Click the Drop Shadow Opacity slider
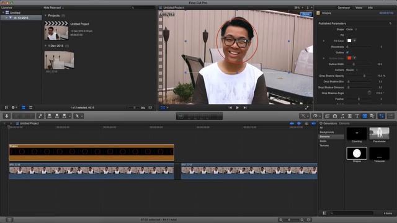The width and height of the screenshot is (397, 223). point(359,76)
